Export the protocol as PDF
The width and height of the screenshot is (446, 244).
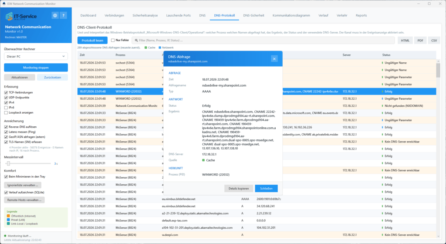coord(420,41)
